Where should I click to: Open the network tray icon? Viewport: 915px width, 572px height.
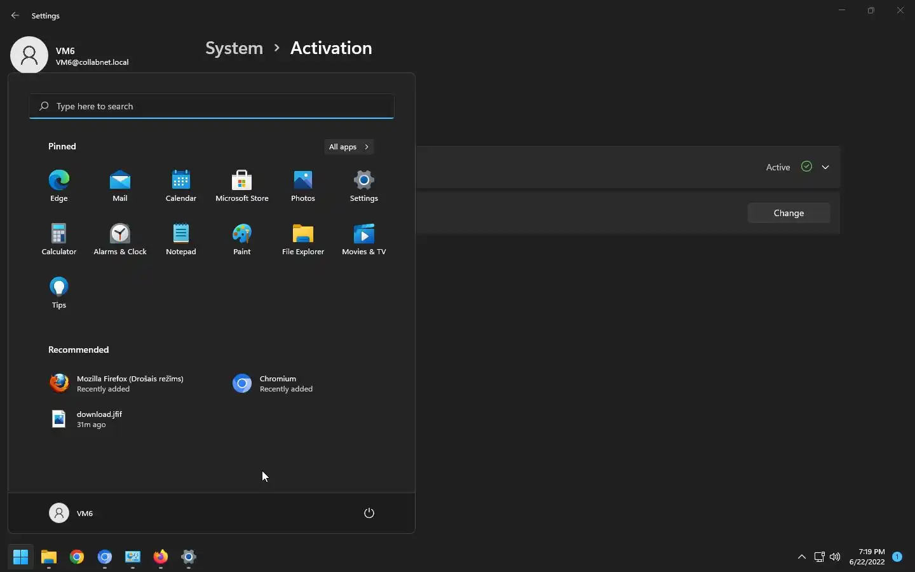point(820,557)
